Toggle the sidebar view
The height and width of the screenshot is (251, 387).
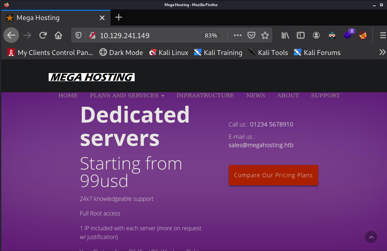click(x=301, y=36)
